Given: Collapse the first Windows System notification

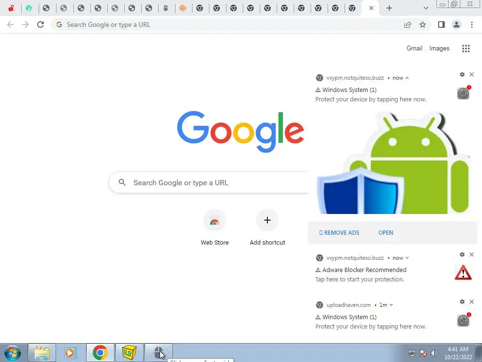Looking at the screenshot, I should pos(407,78).
